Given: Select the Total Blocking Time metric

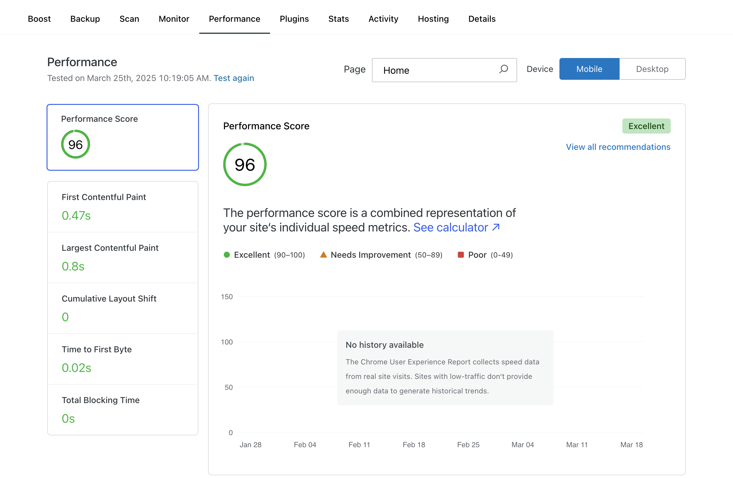Looking at the screenshot, I should 122,409.
